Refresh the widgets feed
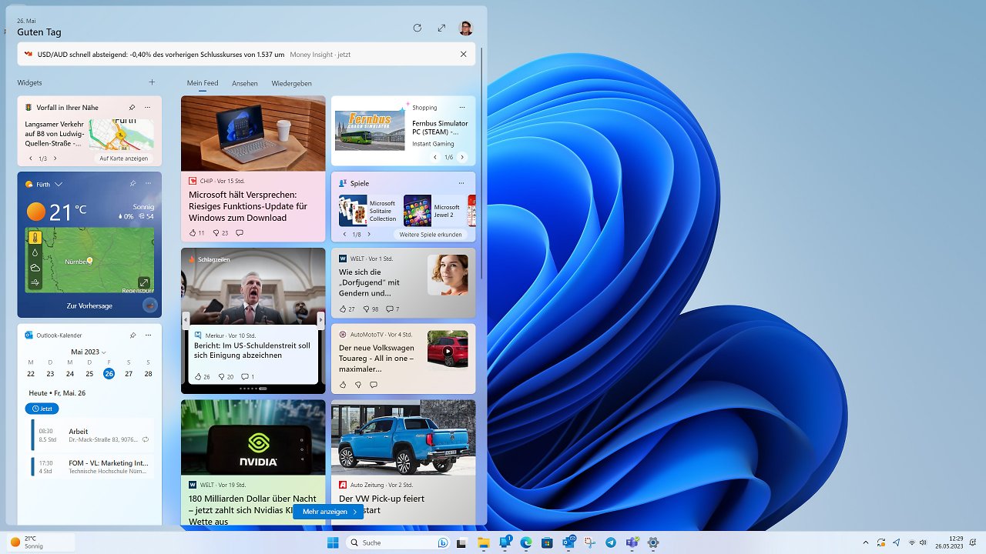Image resolution: width=986 pixels, height=554 pixels. 417,28
